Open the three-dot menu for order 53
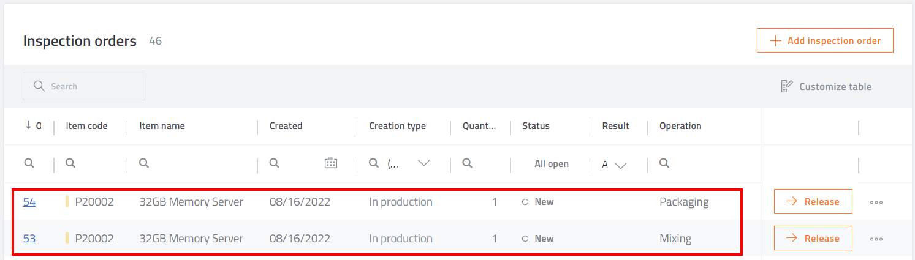 tap(876, 239)
